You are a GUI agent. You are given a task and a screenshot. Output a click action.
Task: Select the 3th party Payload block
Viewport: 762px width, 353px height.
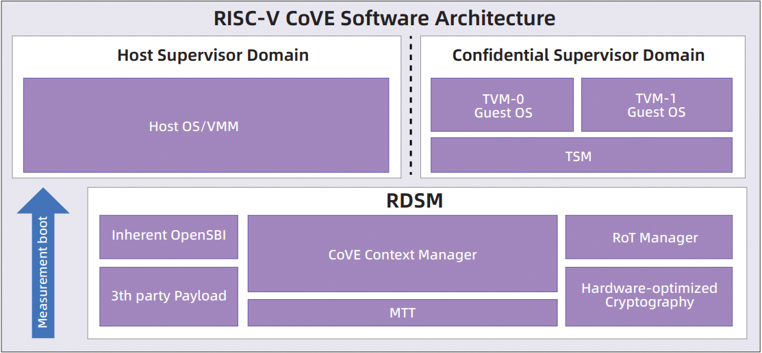pyautogui.click(x=168, y=296)
